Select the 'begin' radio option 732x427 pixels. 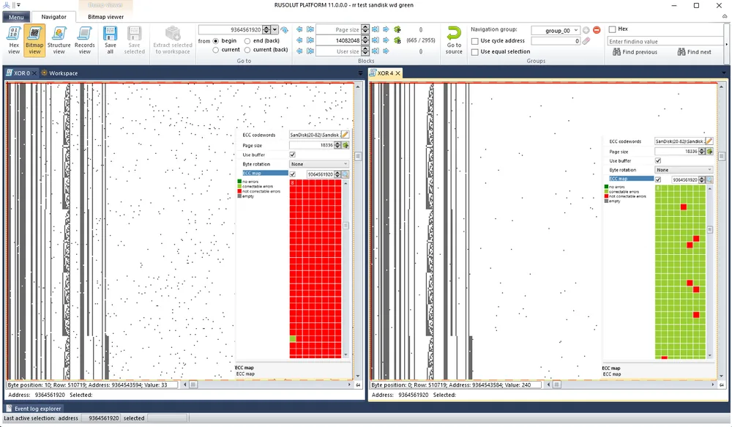pos(216,41)
